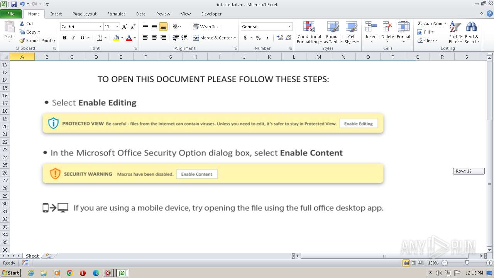494x278 pixels.
Task: Switch to the Data tab
Action: [x=141, y=14]
